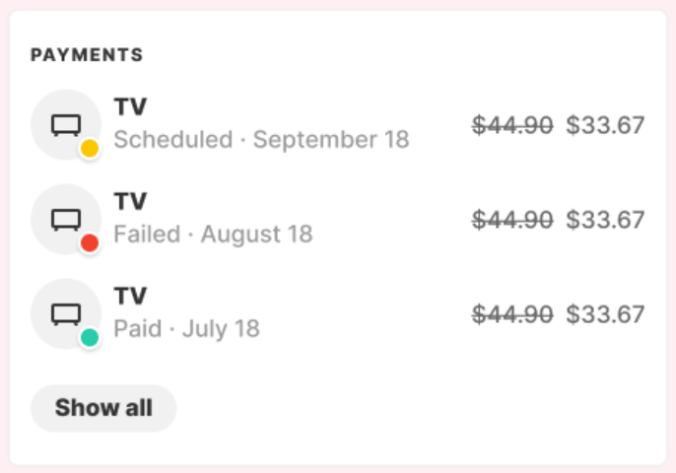
Task: Open the Paid July 18 payment
Action: pos(338,314)
